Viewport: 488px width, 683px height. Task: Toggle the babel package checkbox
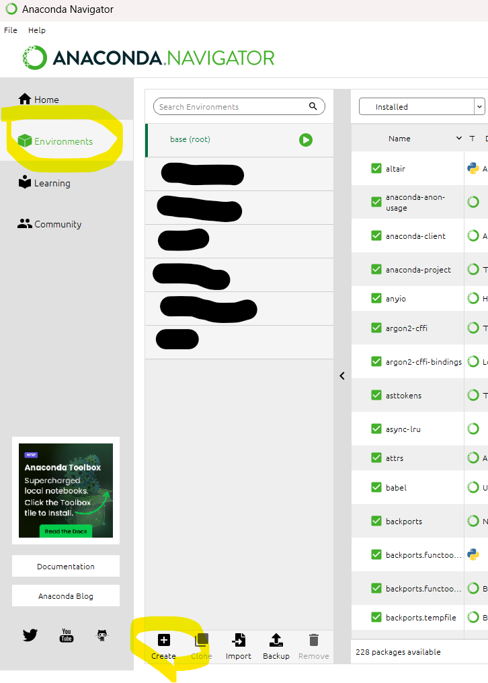click(376, 487)
